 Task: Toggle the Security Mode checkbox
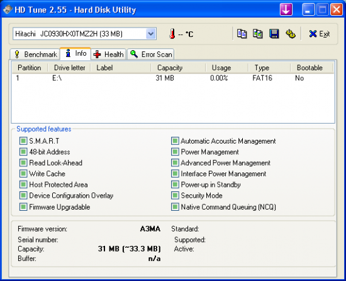(175, 196)
